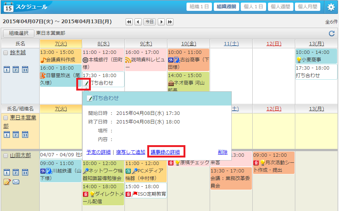Tick the checkbox next to 山田太郎
339x211 pixels.
click(x=6, y=156)
